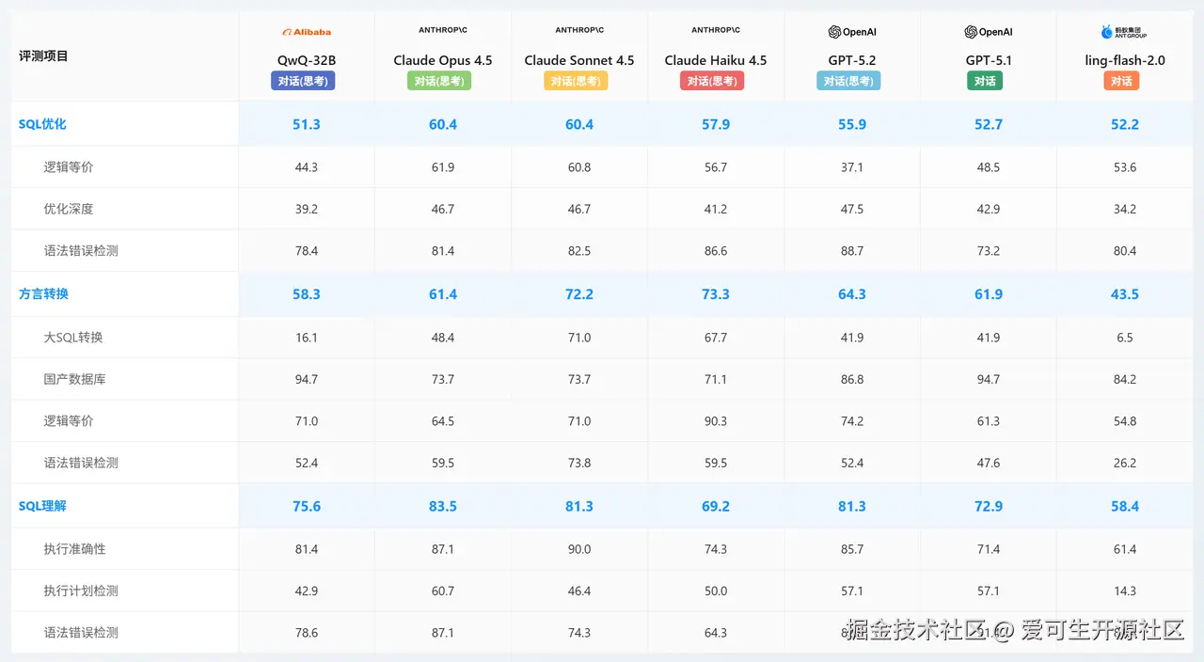This screenshot has height=662, width=1204.
Task: Click 大SQL转换 value 6.5 for ling-flash-2.0
Action: 1125,338
